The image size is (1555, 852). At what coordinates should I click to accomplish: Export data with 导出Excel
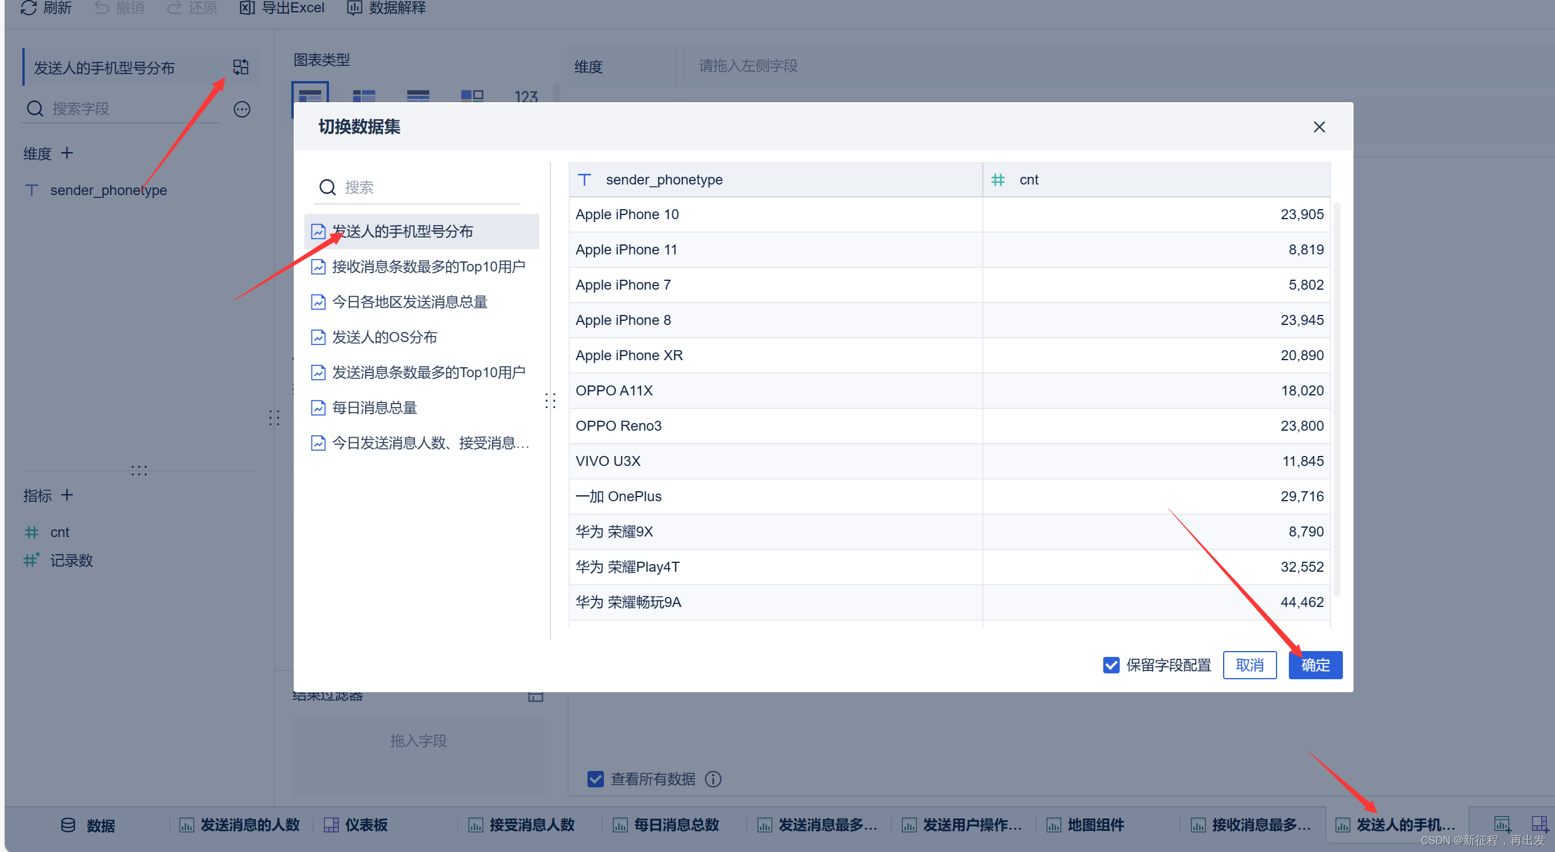coord(282,8)
